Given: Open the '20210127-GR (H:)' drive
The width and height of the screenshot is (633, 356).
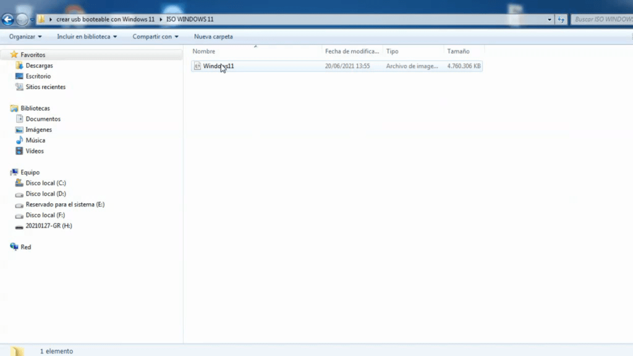Looking at the screenshot, I should point(49,226).
